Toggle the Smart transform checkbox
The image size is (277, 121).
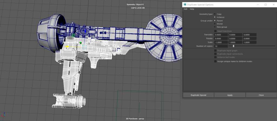pyautogui.click(x=215, y=31)
